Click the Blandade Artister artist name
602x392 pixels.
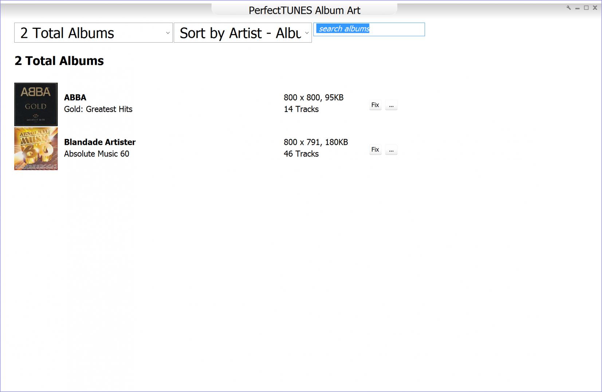tap(100, 142)
